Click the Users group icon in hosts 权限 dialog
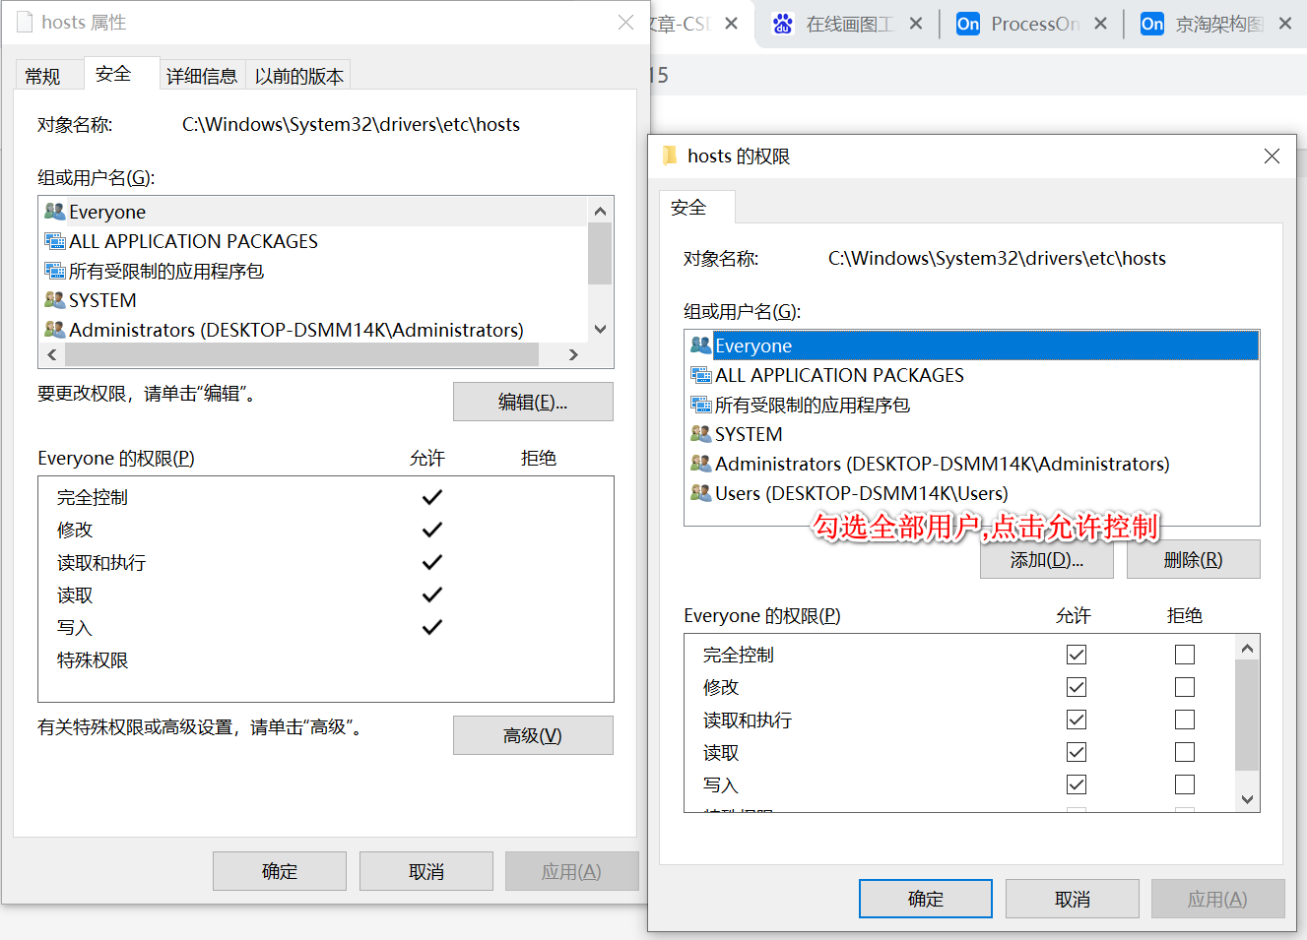The width and height of the screenshot is (1307, 940). point(700,493)
